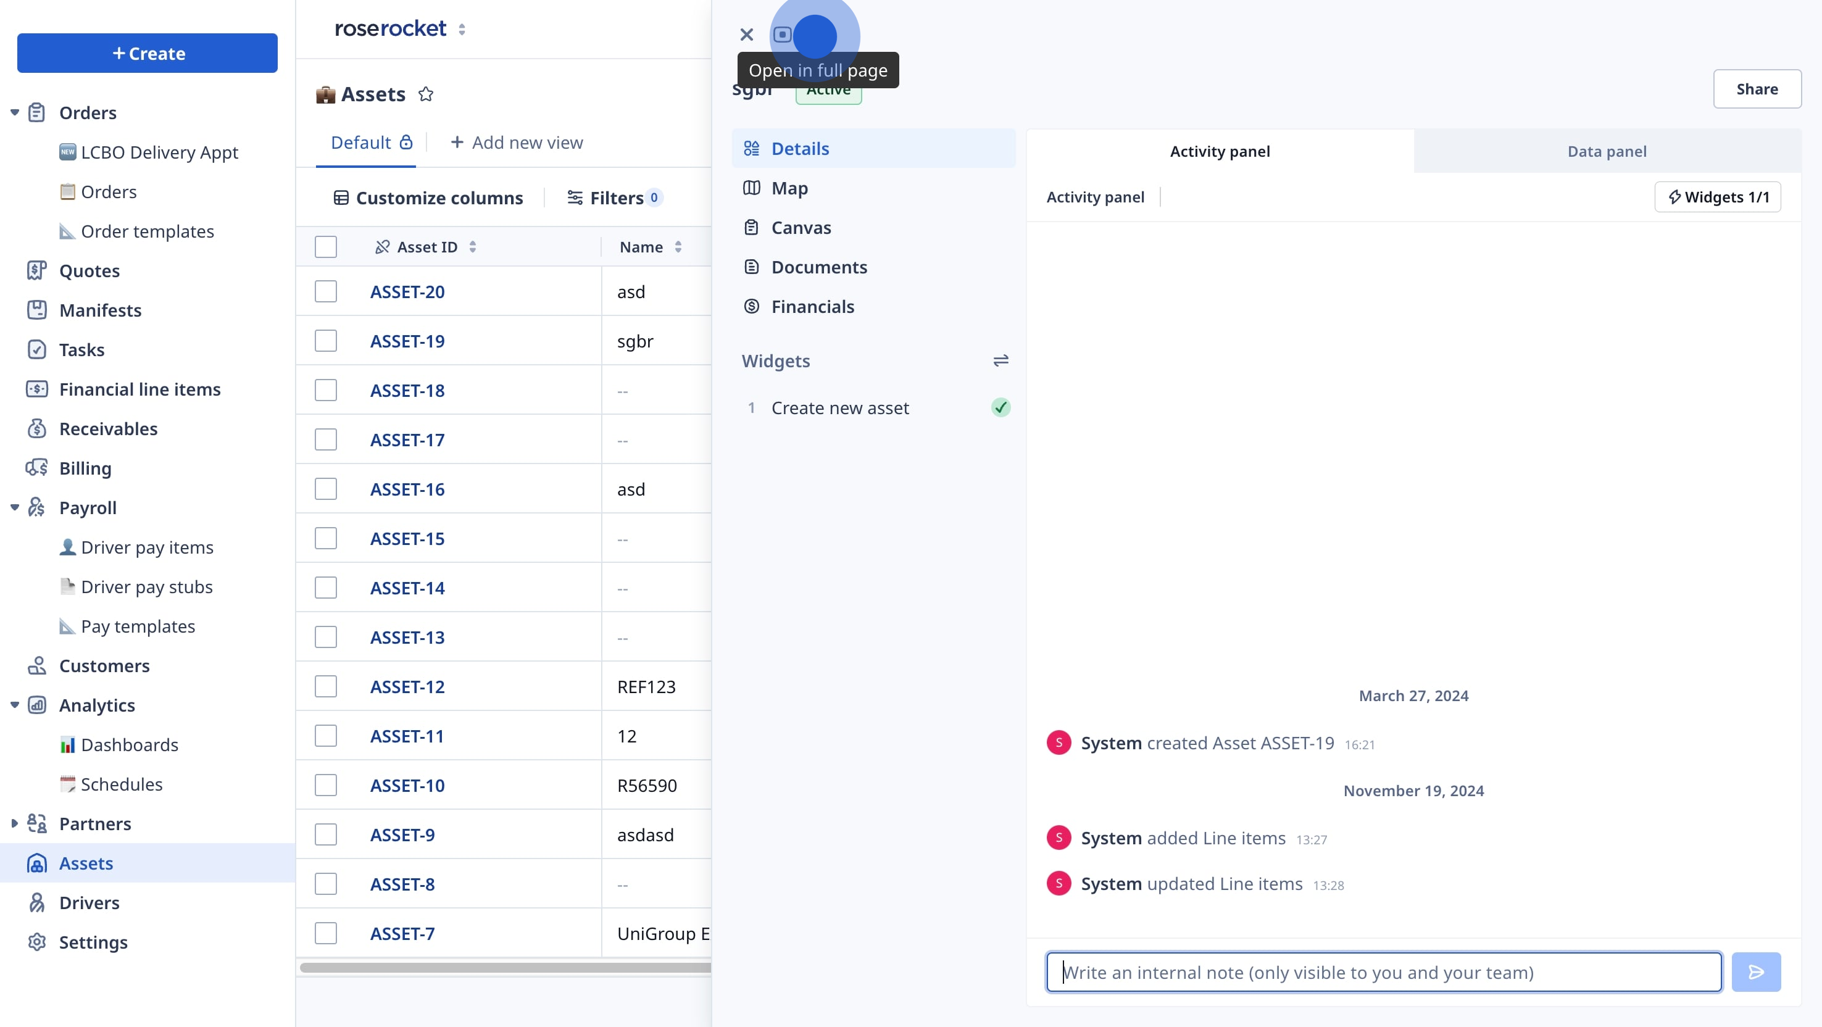Click the Open in full page icon
This screenshot has height=1027, width=1822.
click(782, 35)
